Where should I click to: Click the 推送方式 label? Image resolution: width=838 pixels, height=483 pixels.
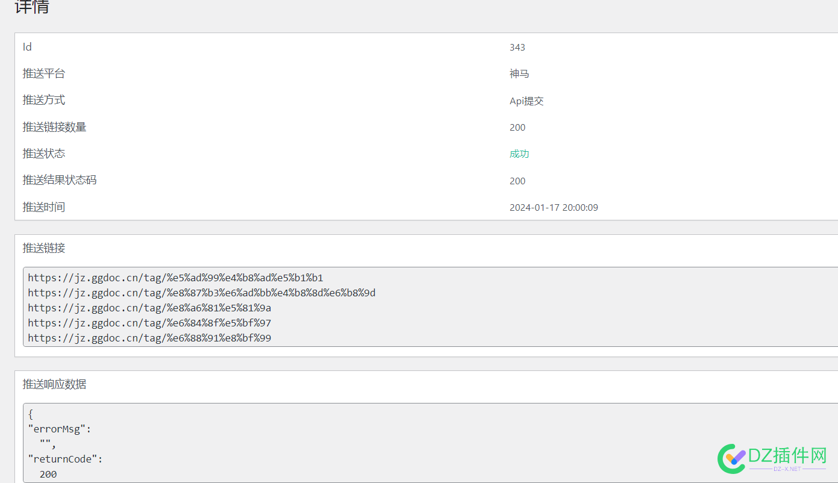[44, 100]
